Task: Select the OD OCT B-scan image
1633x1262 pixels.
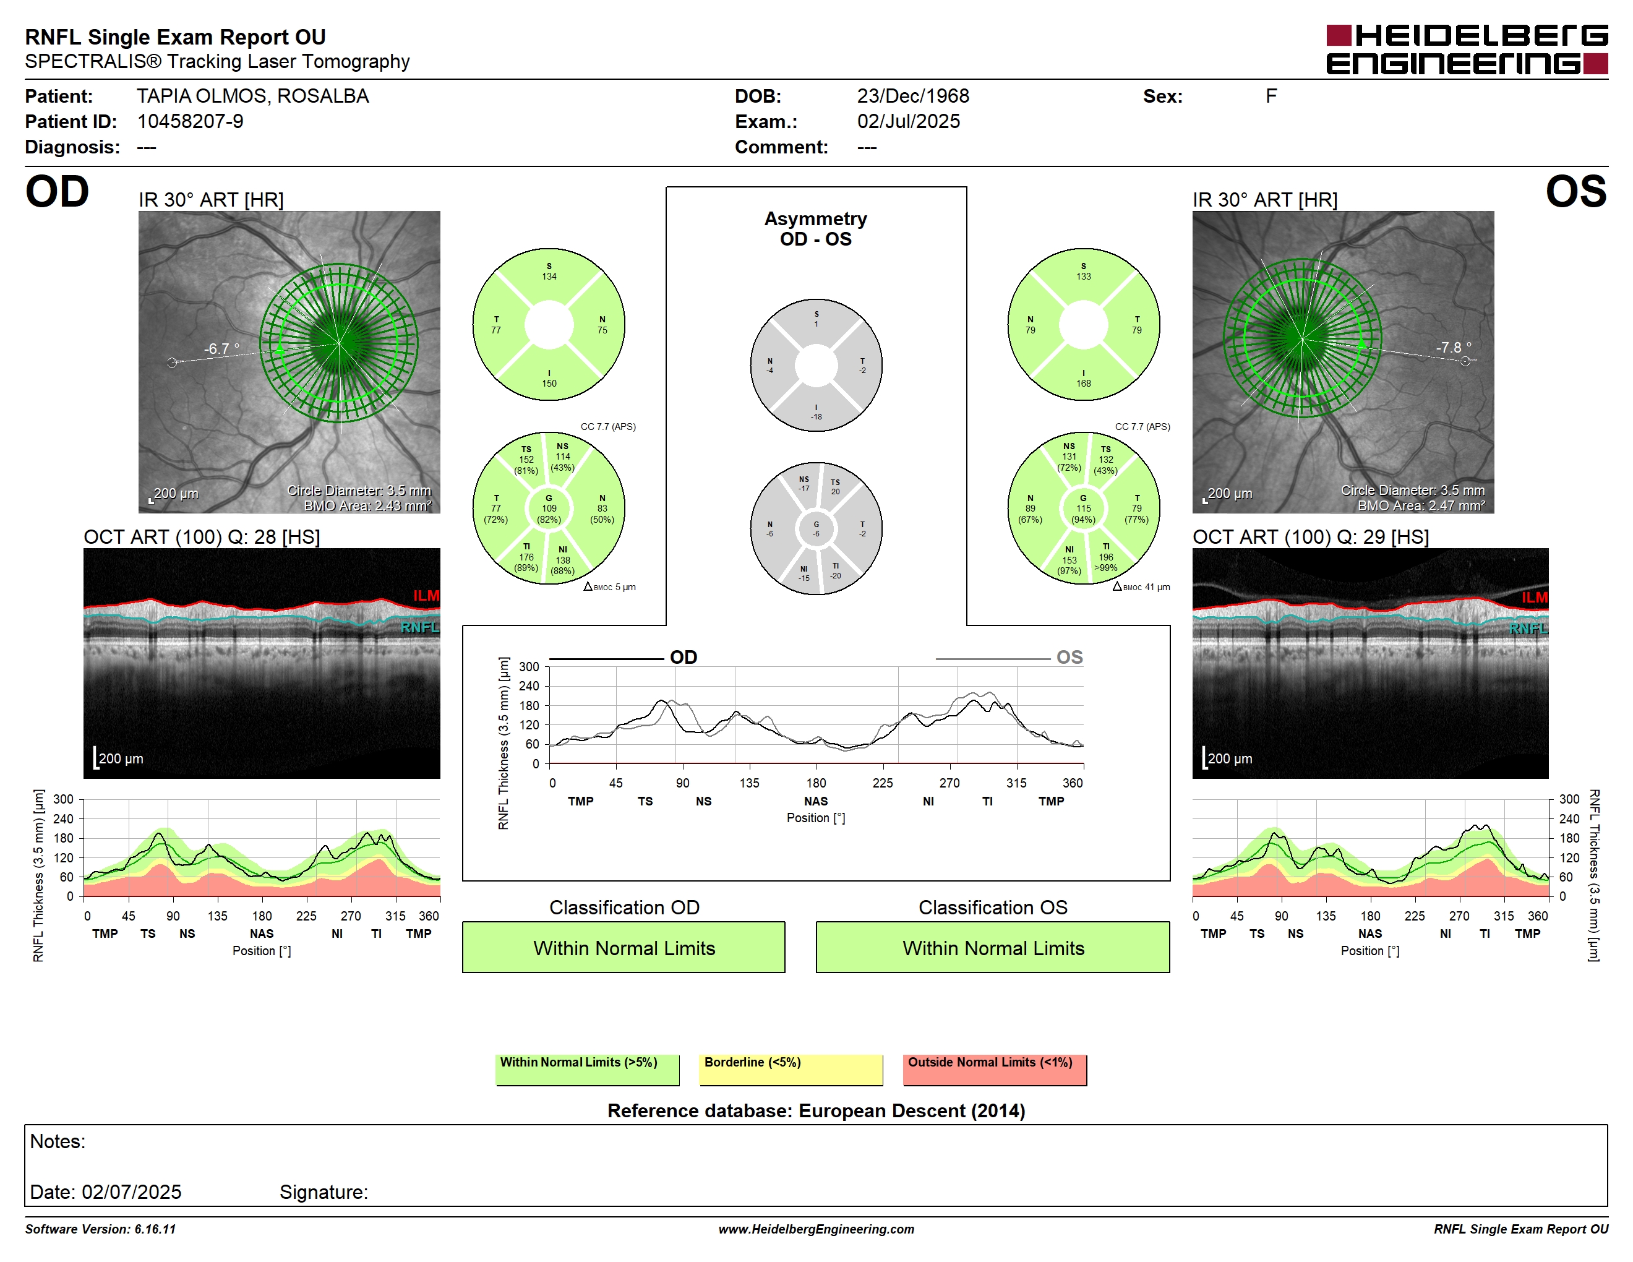Action: [262, 663]
